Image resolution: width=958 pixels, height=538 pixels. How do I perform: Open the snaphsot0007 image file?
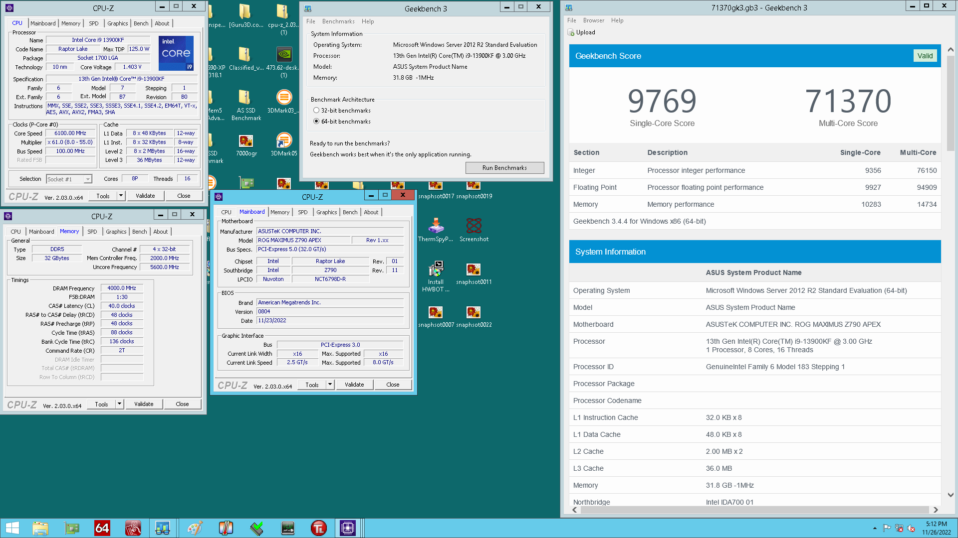pyautogui.click(x=436, y=316)
